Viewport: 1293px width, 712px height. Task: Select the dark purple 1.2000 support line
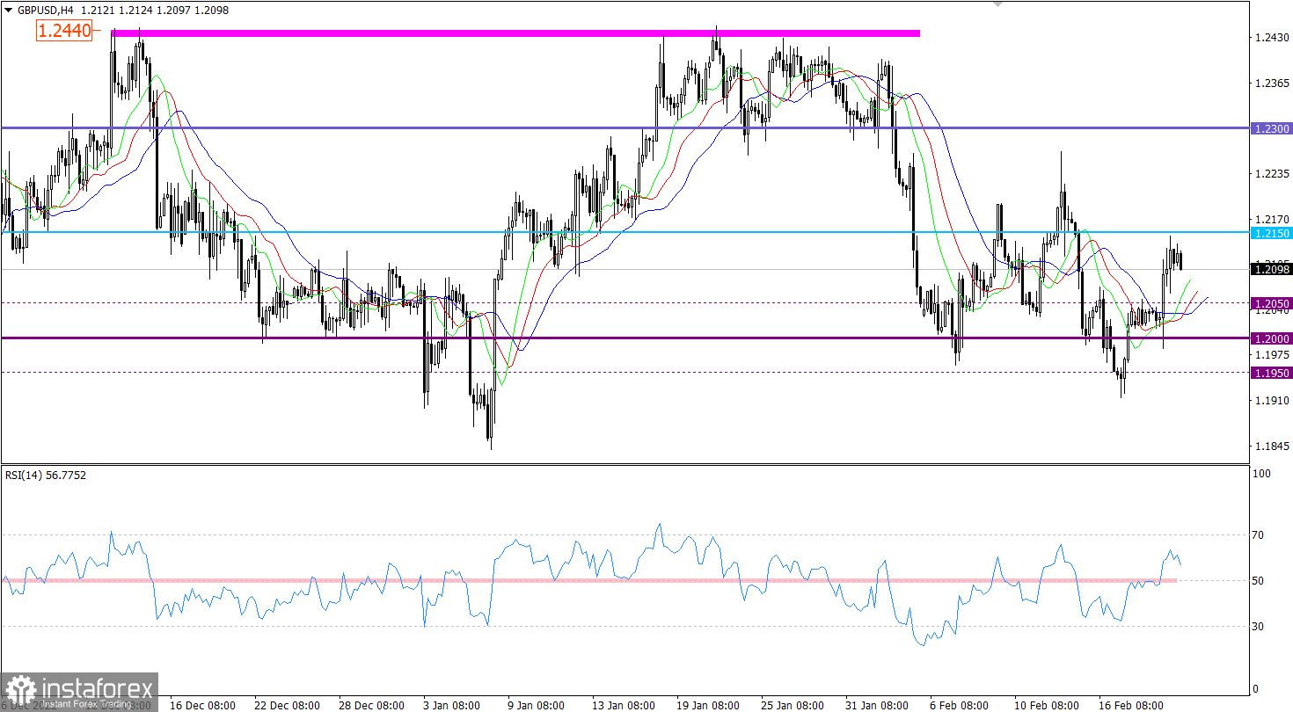625,338
